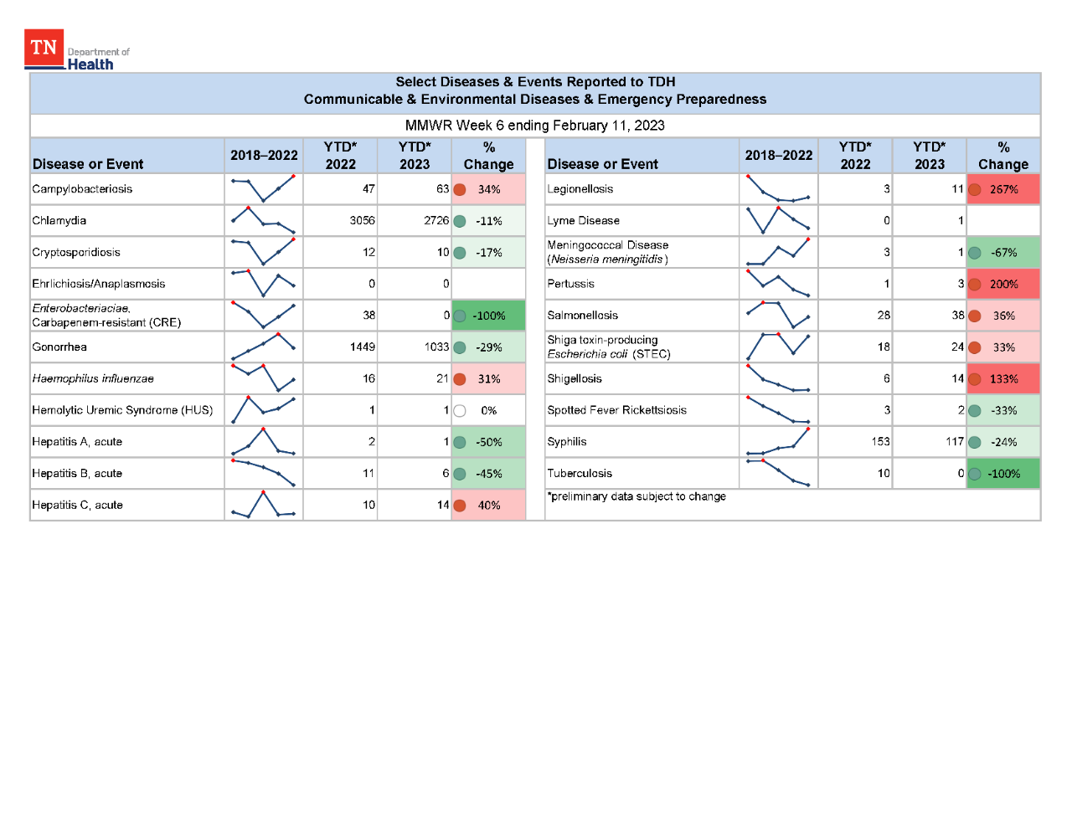Click the red dot in the Salmonellosis row
The height and width of the screenshot is (822, 1072).
click(975, 316)
